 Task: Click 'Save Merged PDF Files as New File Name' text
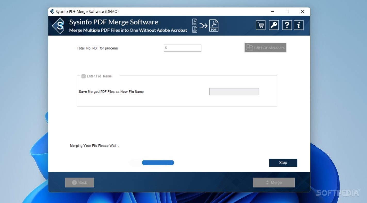click(x=111, y=92)
